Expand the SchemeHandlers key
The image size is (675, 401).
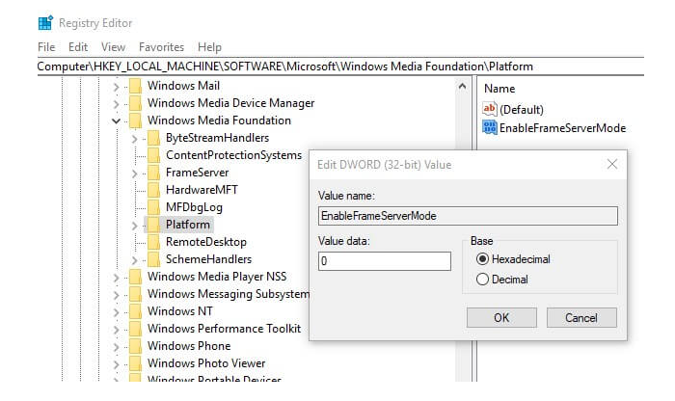(134, 260)
